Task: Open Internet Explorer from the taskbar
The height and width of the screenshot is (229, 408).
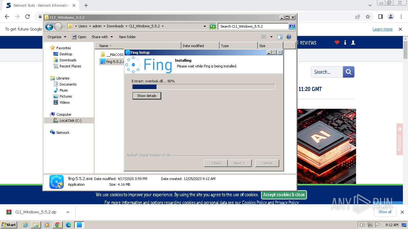Action: (25, 225)
